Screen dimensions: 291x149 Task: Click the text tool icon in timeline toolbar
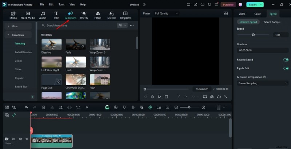(78, 107)
